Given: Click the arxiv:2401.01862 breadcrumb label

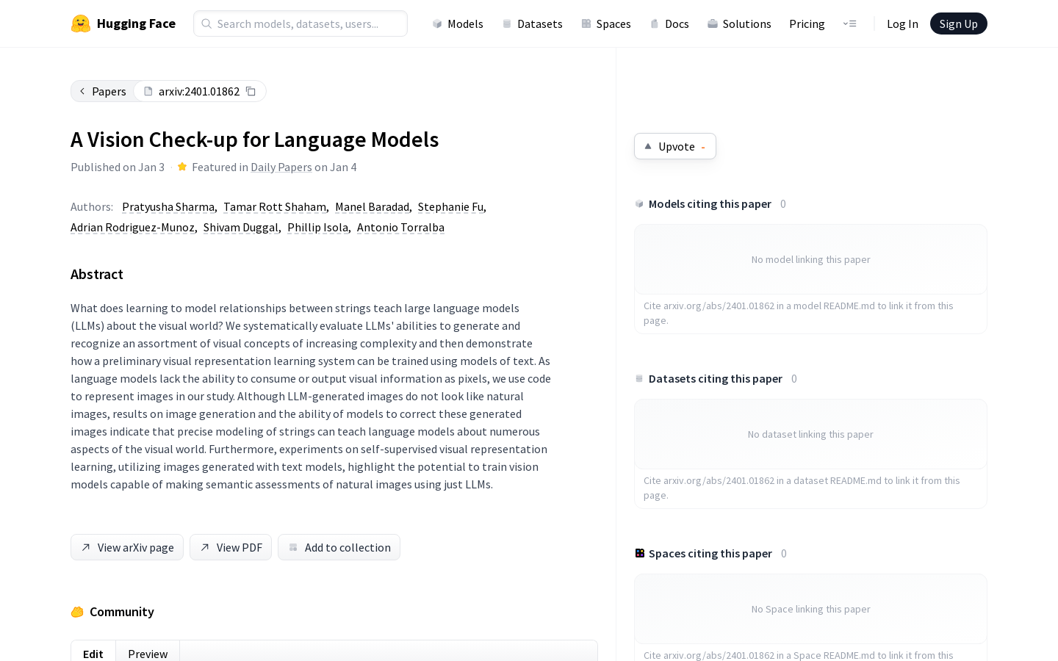Looking at the screenshot, I should click(199, 91).
